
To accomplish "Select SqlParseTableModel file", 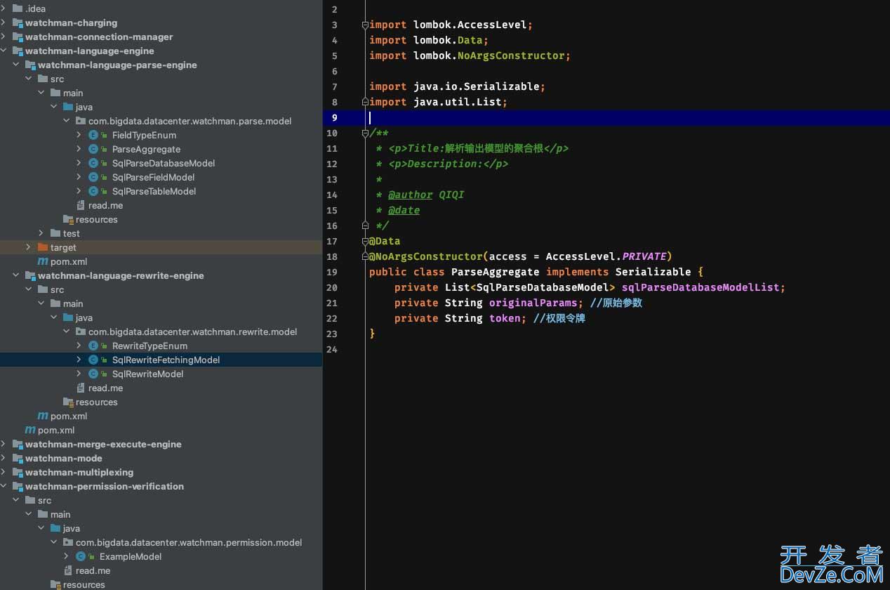I will tap(154, 191).
